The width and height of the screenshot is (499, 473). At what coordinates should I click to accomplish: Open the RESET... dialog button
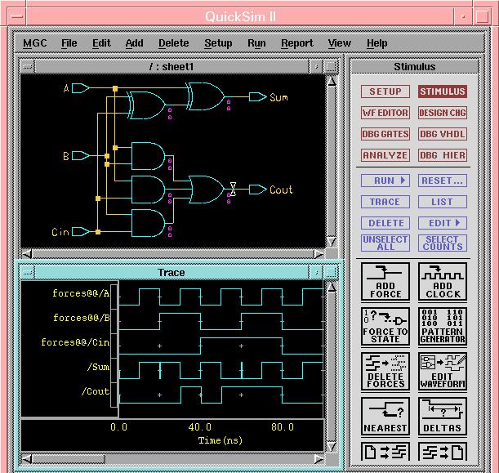click(442, 181)
